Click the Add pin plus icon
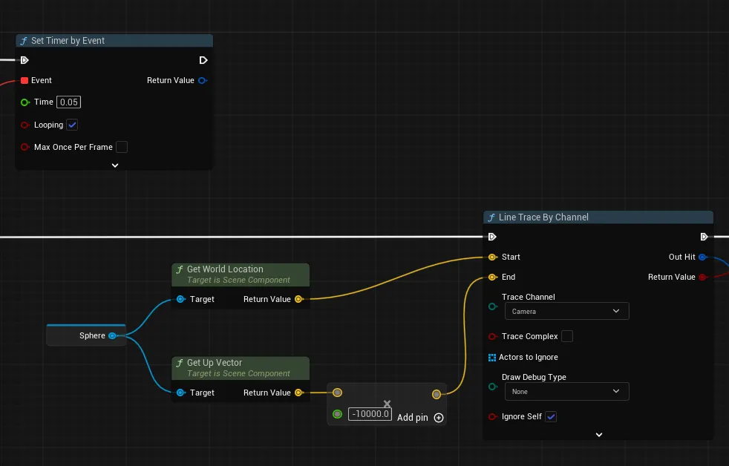This screenshot has width=729, height=466. 439,418
